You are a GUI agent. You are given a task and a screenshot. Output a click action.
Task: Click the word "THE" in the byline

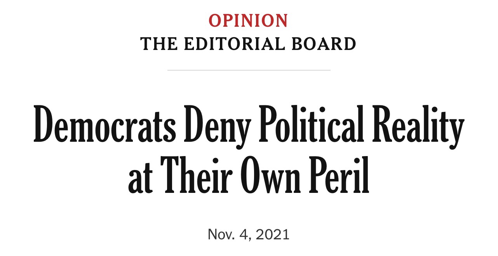[x=158, y=44]
